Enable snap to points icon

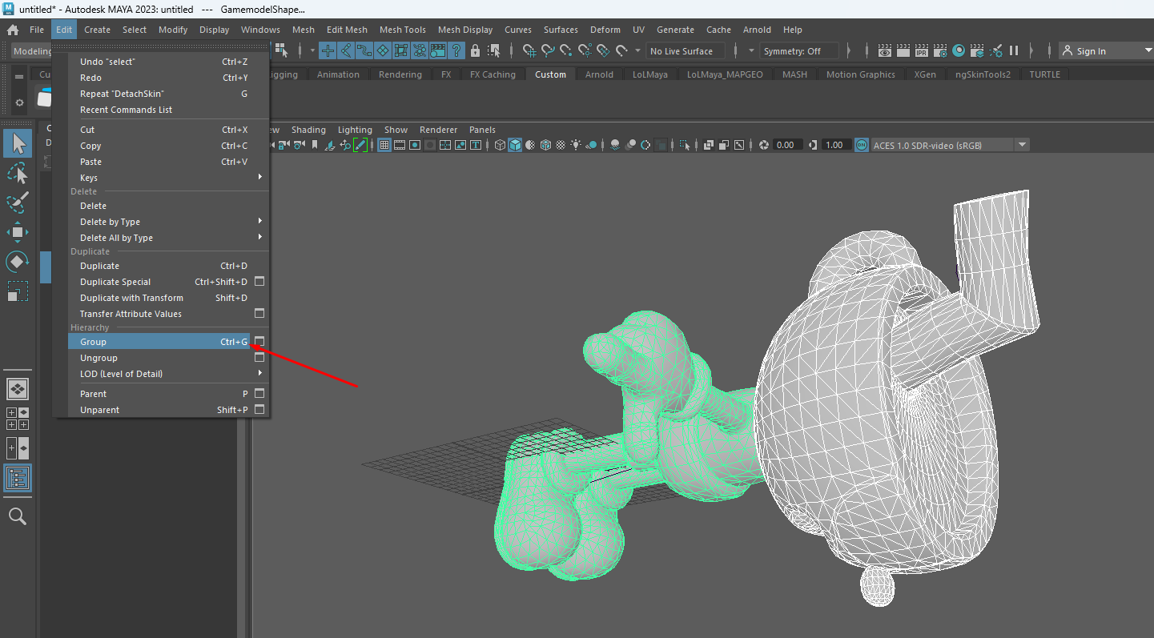coord(565,51)
